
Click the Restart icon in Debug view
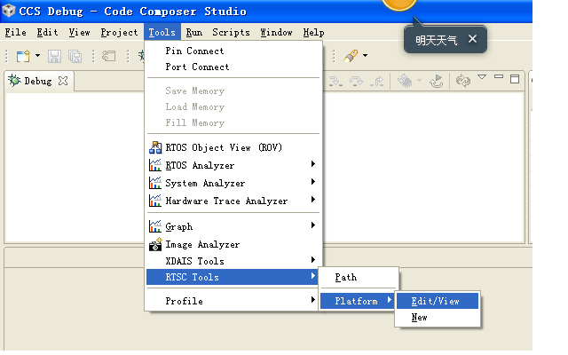(x=437, y=81)
